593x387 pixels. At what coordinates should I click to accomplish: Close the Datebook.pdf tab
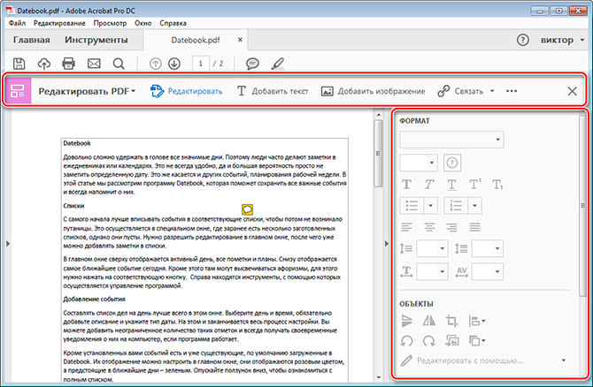(240, 40)
